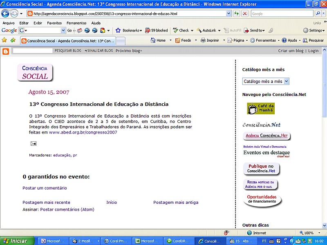The width and height of the screenshot is (327, 245).
Task: Click the Café da Manhã banner
Action: coord(261,109)
